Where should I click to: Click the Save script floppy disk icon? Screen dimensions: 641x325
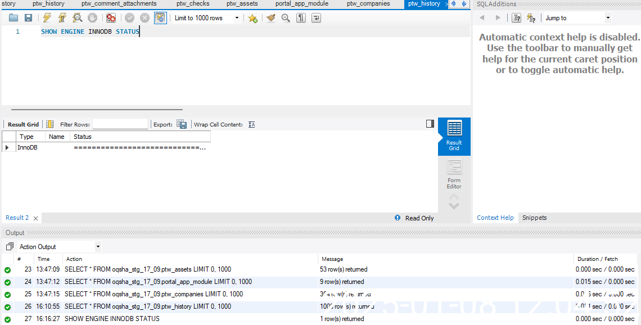pyautogui.click(x=28, y=18)
